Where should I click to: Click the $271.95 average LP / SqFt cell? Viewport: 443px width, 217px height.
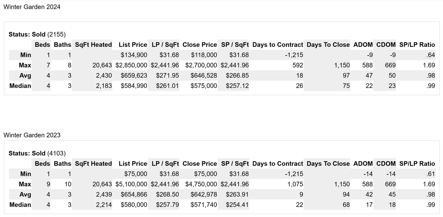pos(167,76)
